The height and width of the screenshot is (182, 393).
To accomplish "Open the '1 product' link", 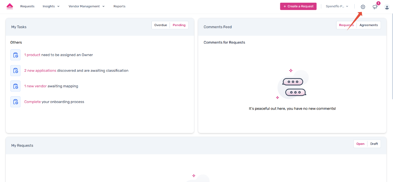I will (32, 55).
